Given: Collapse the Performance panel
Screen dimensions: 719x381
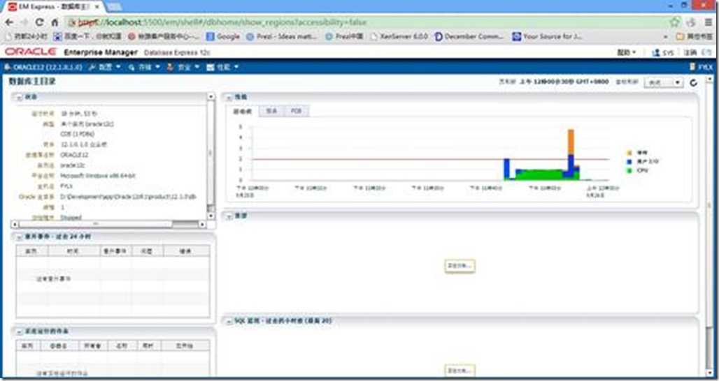Looking at the screenshot, I should [x=229, y=98].
